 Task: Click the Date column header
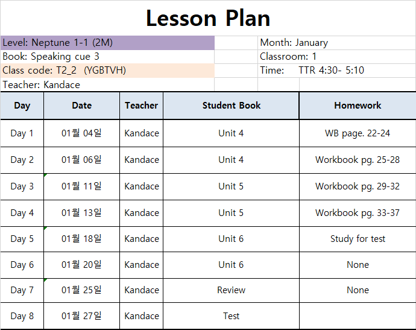[x=82, y=106]
